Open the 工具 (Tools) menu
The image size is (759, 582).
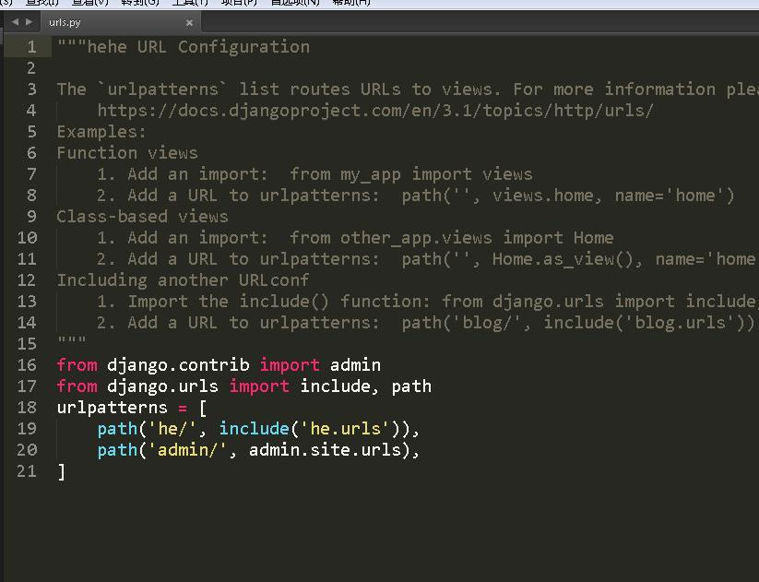(x=190, y=3)
